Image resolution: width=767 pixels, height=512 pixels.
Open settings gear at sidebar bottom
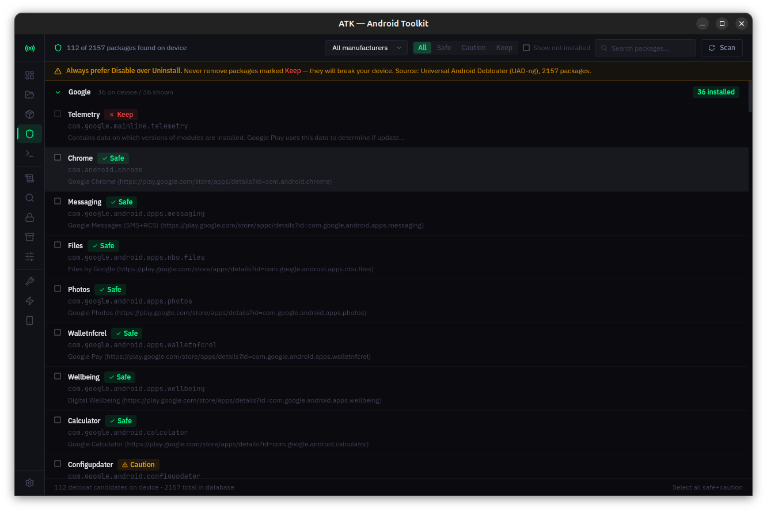pyautogui.click(x=29, y=483)
